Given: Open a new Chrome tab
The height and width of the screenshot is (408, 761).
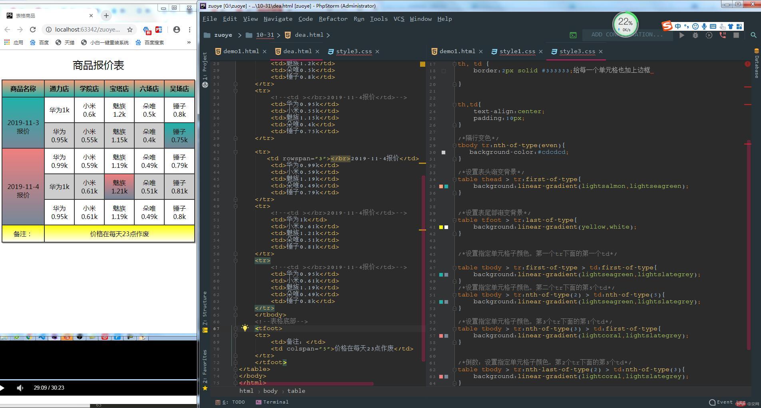Looking at the screenshot, I should (106, 16).
